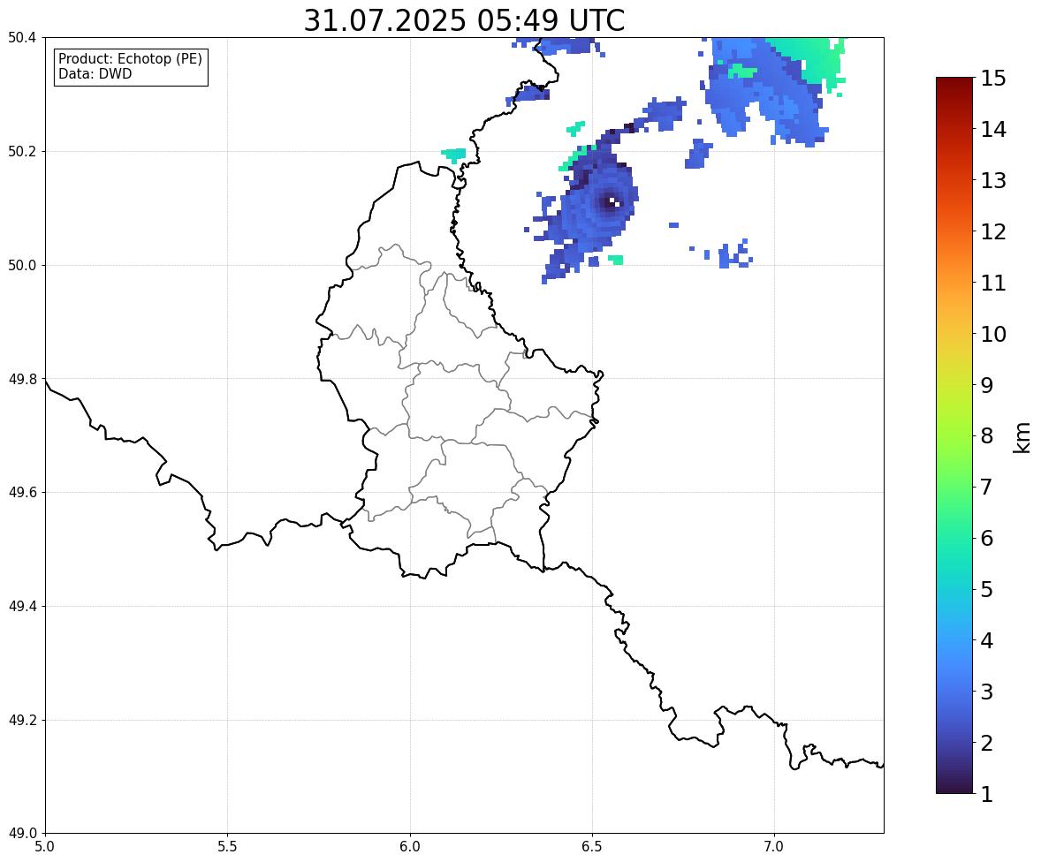This screenshot has height=862, width=1041.
Task: Click 'Data: DWD' legend text
Action: coord(95,73)
